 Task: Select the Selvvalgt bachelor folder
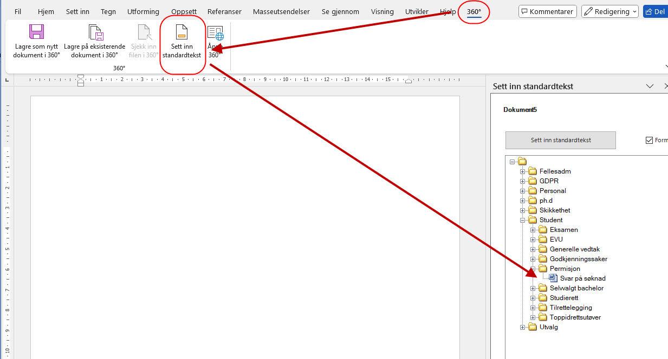572,288
